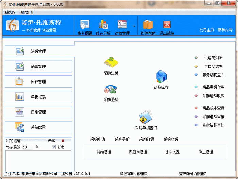Click the 企业名称 status bar entry
This screenshot has width=238, height=179.
[x=31, y=174]
